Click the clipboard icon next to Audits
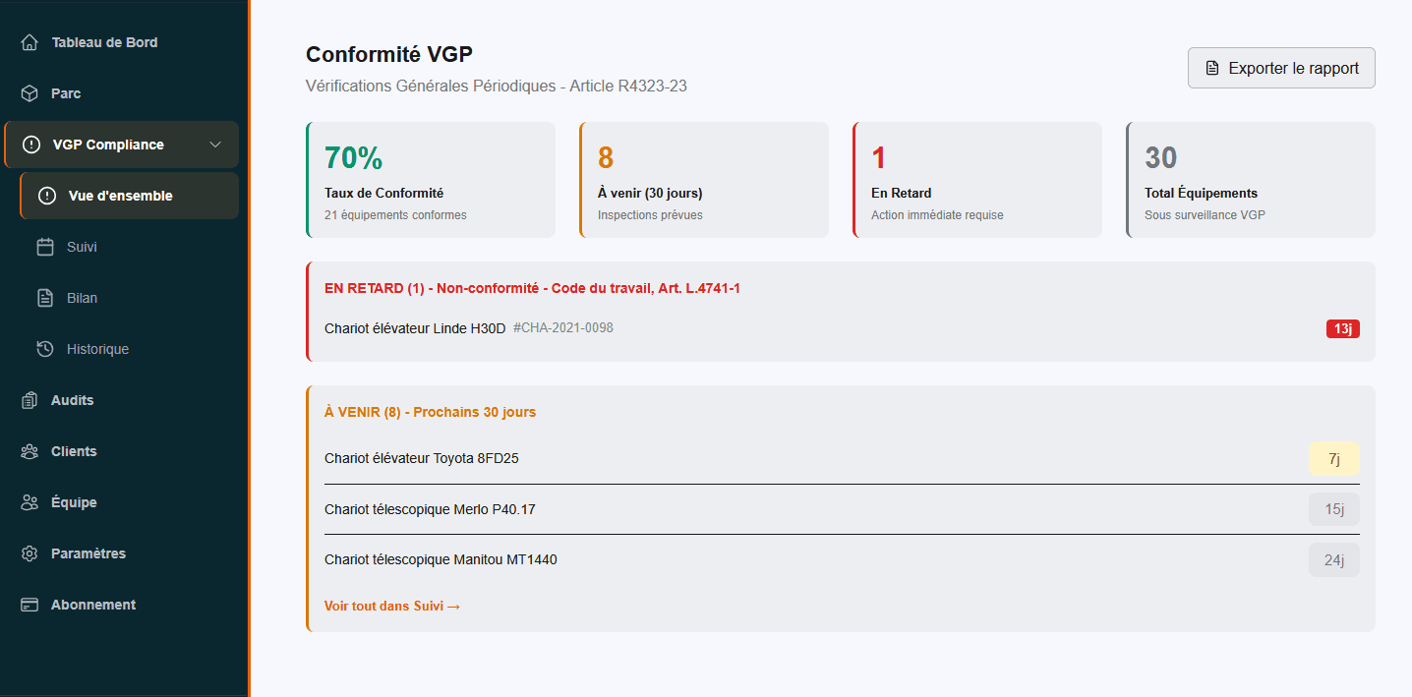Image resolution: width=1412 pixels, height=697 pixels. point(29,400)
